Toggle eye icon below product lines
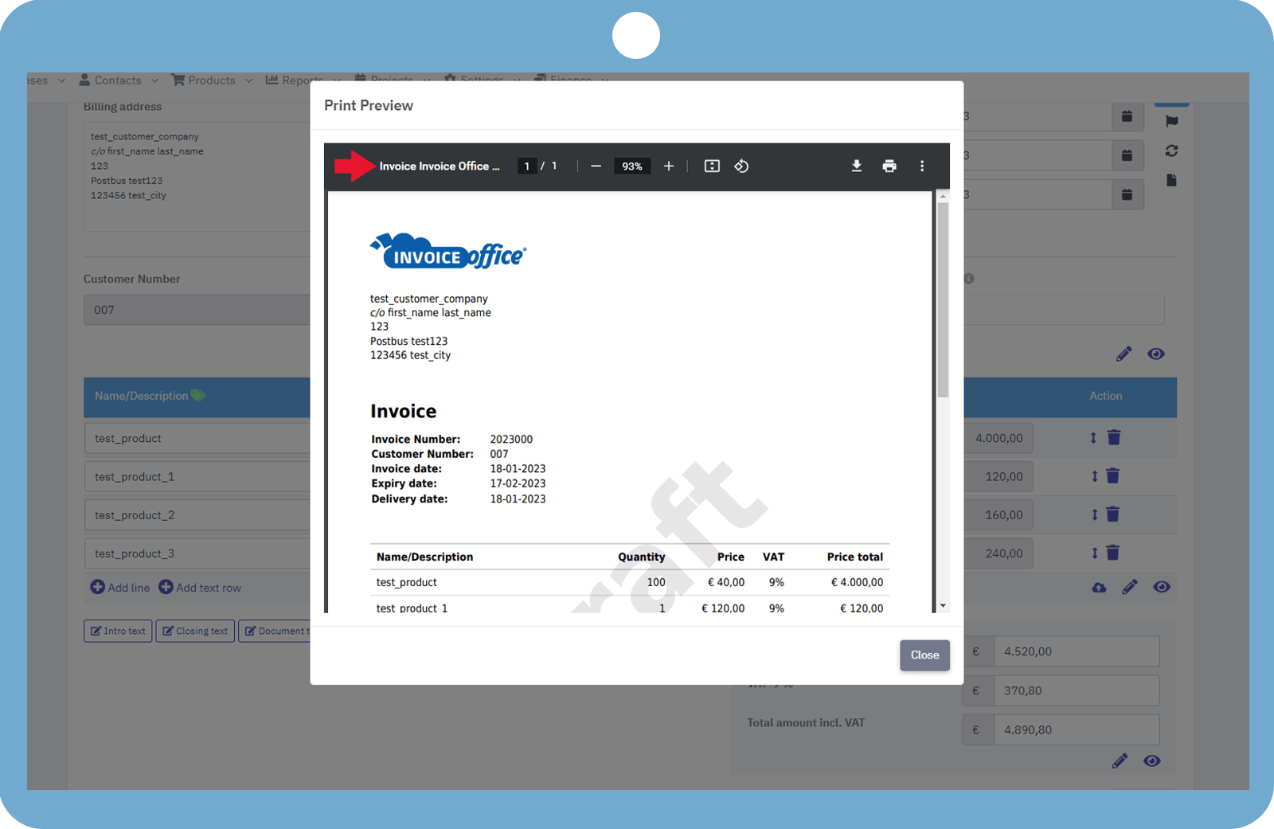This screenshot has height=829, width=1274. point(1162,587)
